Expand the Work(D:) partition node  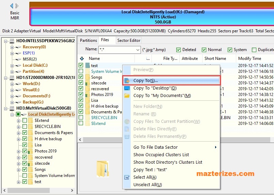click(12, 84)
